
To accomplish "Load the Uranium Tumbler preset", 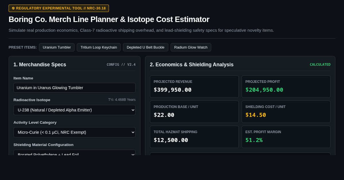I will click(57, 47).
